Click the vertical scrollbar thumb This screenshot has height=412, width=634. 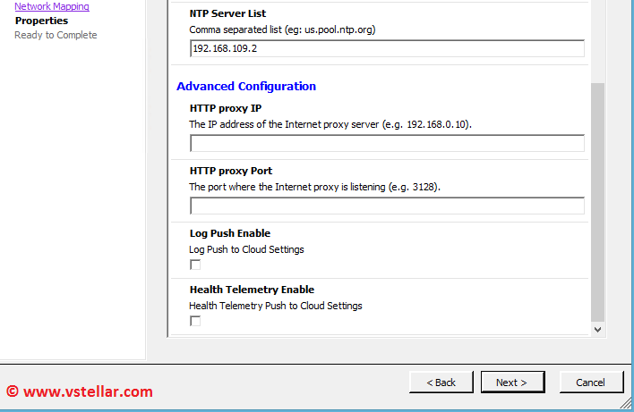click(x=598, y=201)
